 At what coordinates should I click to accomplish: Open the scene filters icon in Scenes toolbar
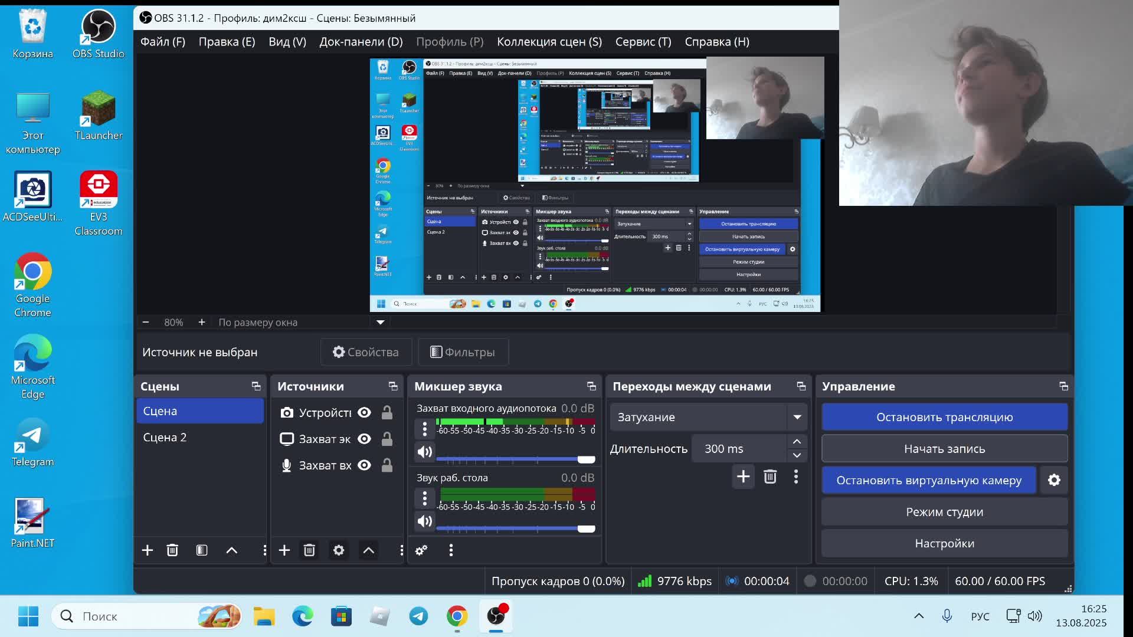coord(202,550)
